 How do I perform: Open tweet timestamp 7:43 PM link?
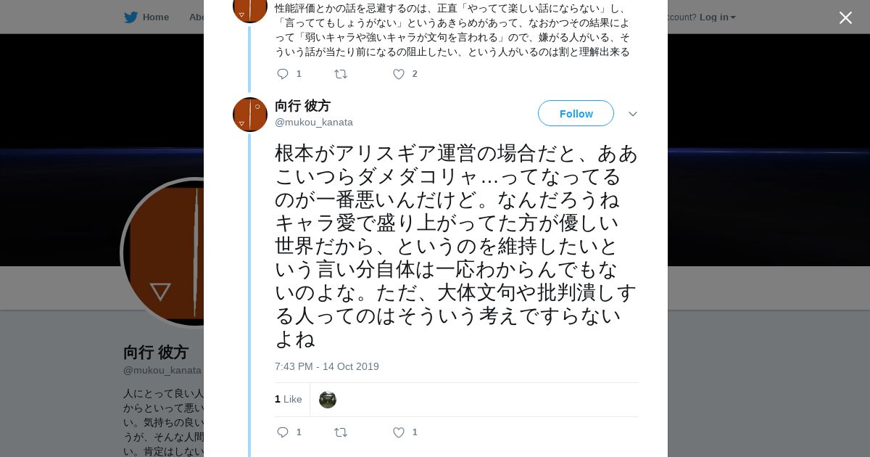pos(326,367)
